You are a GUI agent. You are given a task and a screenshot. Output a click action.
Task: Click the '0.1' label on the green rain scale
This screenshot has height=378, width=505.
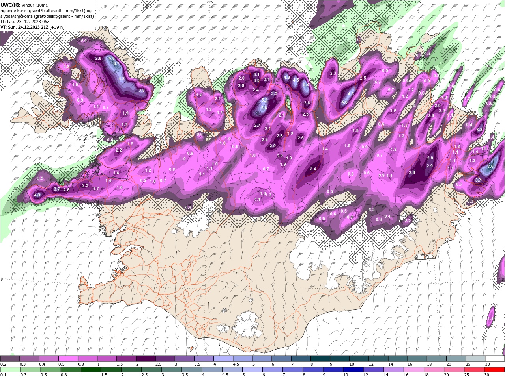(x=3, y=375)
